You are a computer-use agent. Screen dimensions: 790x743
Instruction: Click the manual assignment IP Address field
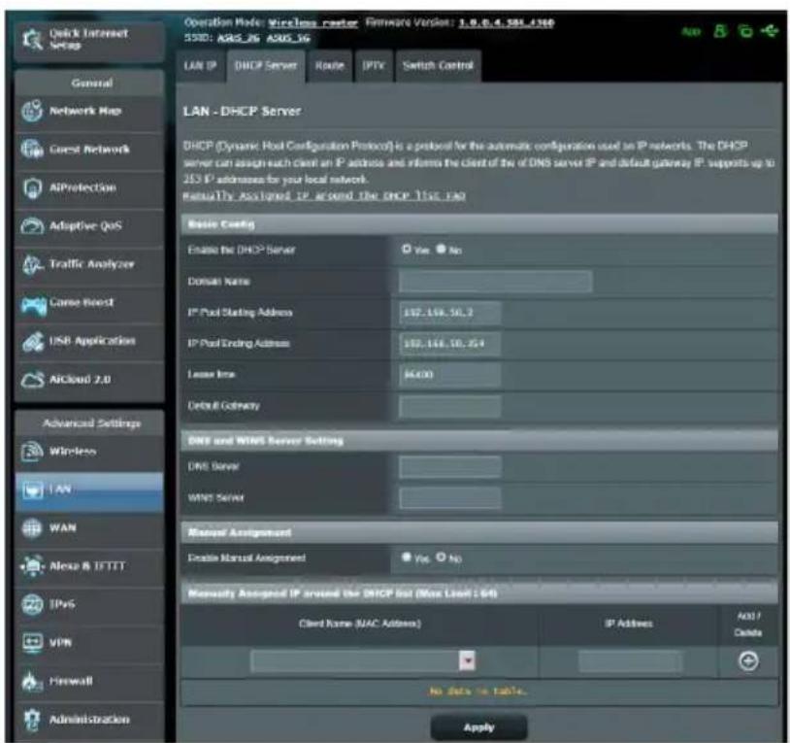(630, 660)
